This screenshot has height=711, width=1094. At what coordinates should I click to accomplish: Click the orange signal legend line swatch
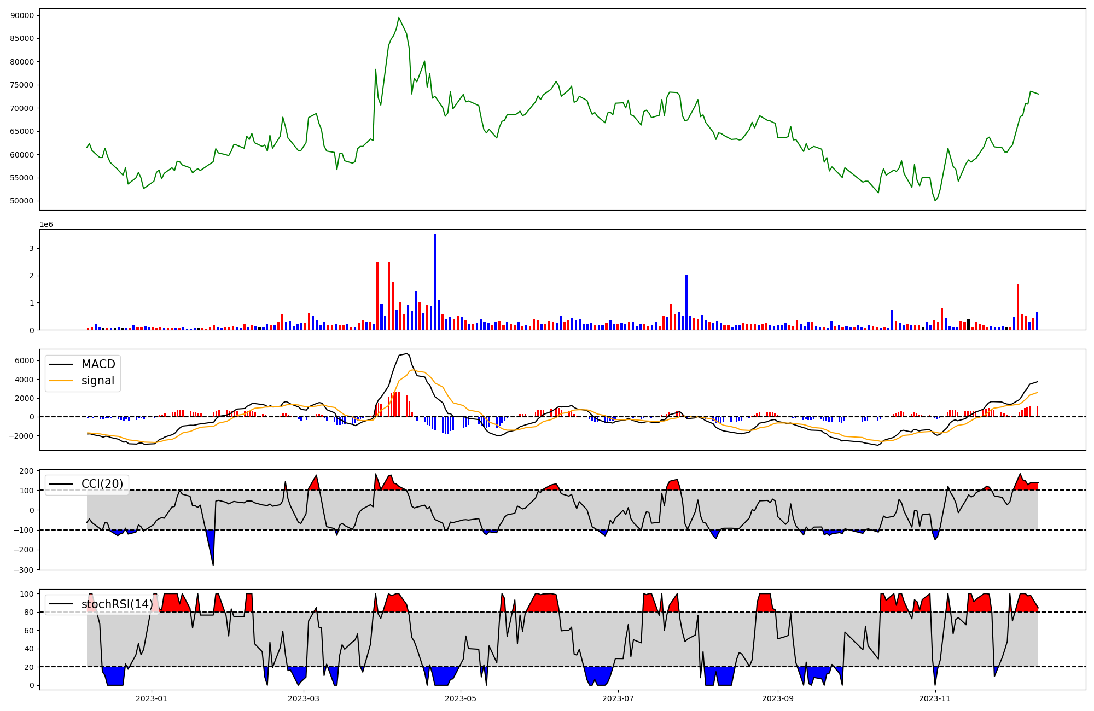61,381
